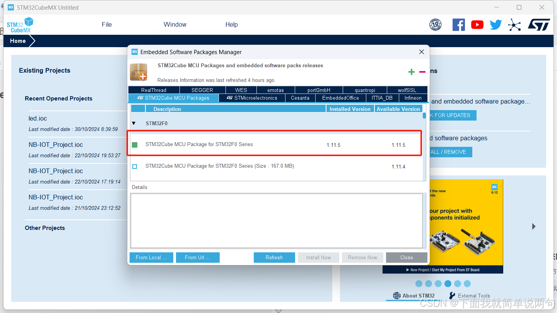The height and width of the screenshot is (313, 557).
Task: Click the Close button in dialog
Action: [x=407, y=258]
